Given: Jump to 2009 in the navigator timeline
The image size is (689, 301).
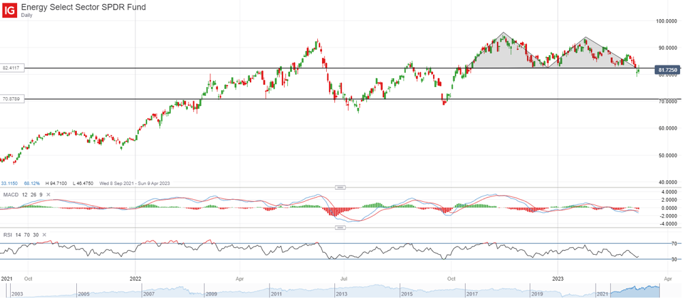Looking at the screenshot, I should pos(210,293).
